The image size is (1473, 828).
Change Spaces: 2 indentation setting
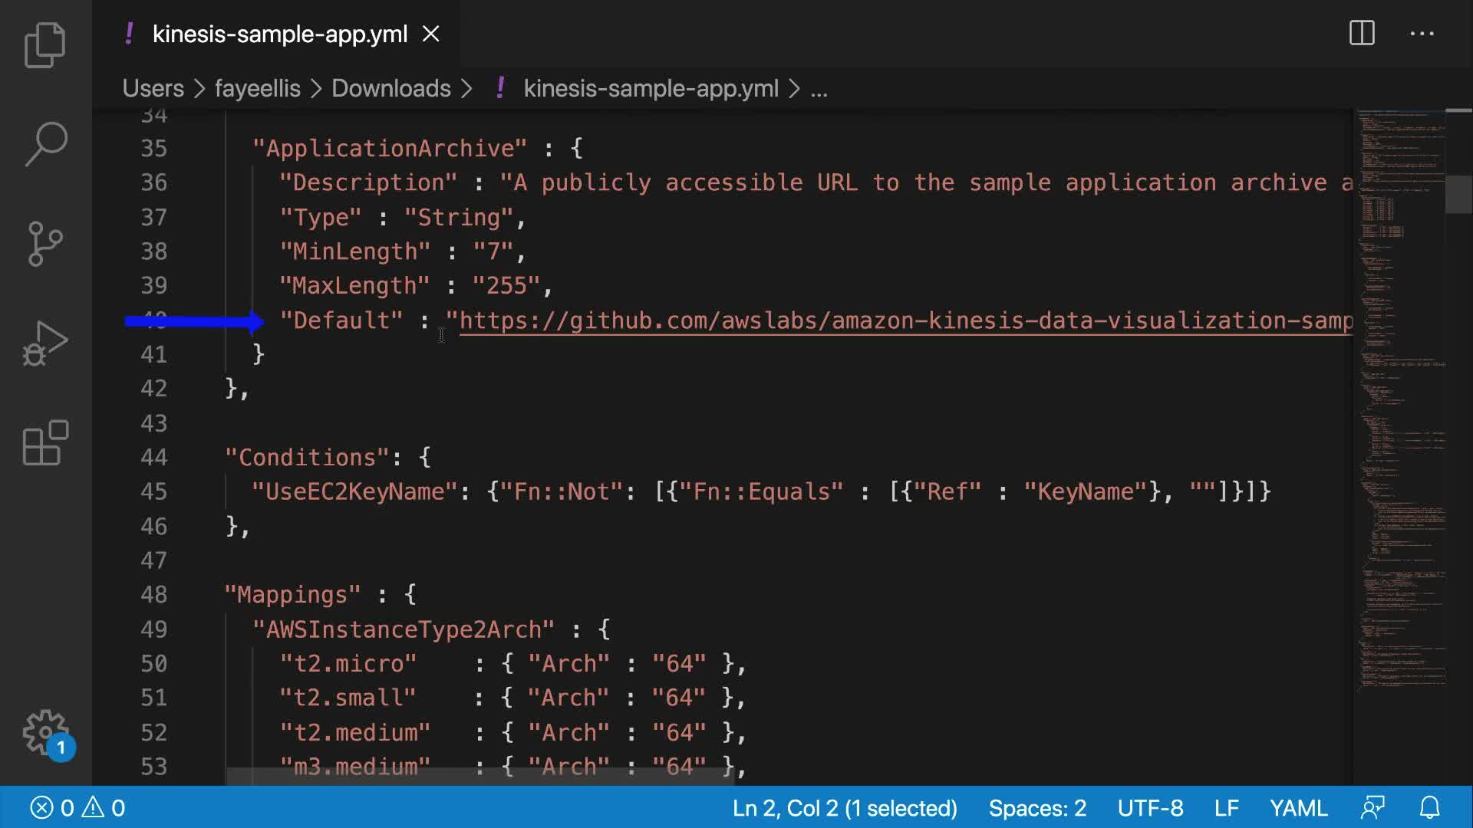tap(1037, 808)
